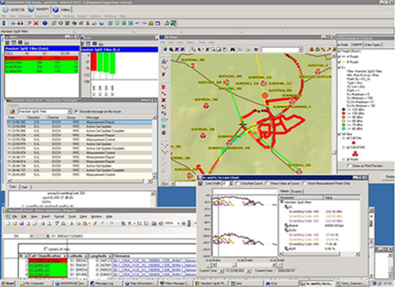Open the Excel Name Box dropdown arrow
Screen dimensions: 395x287
click(32, 236)
